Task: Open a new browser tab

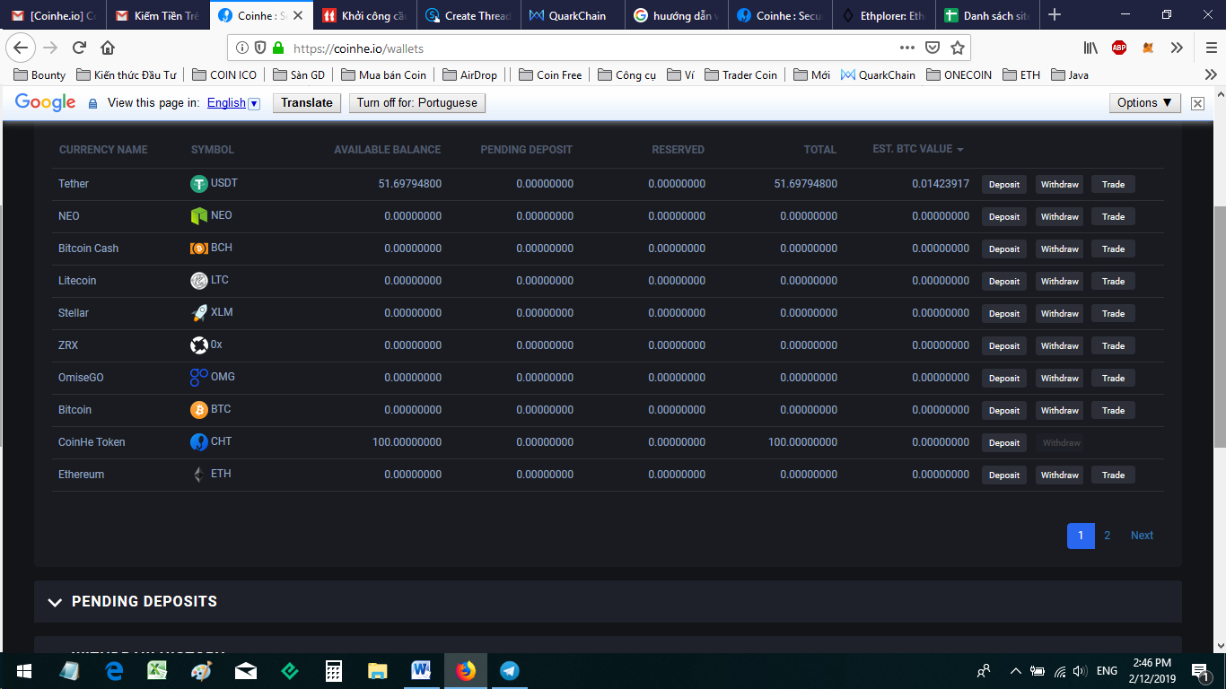Action: coord(1055,15)
